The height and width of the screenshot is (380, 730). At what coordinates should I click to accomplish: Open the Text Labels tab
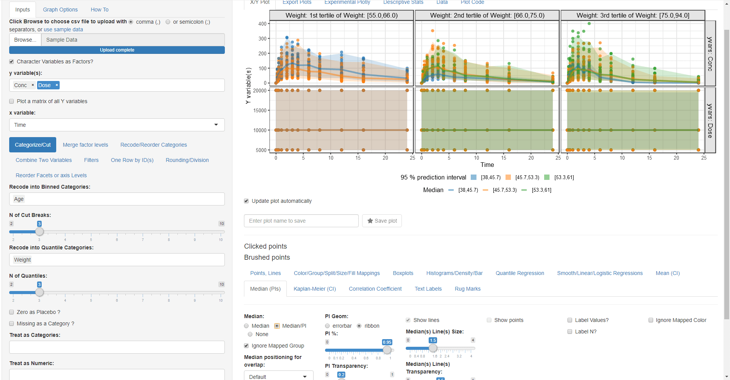click(x=428, y=289)
